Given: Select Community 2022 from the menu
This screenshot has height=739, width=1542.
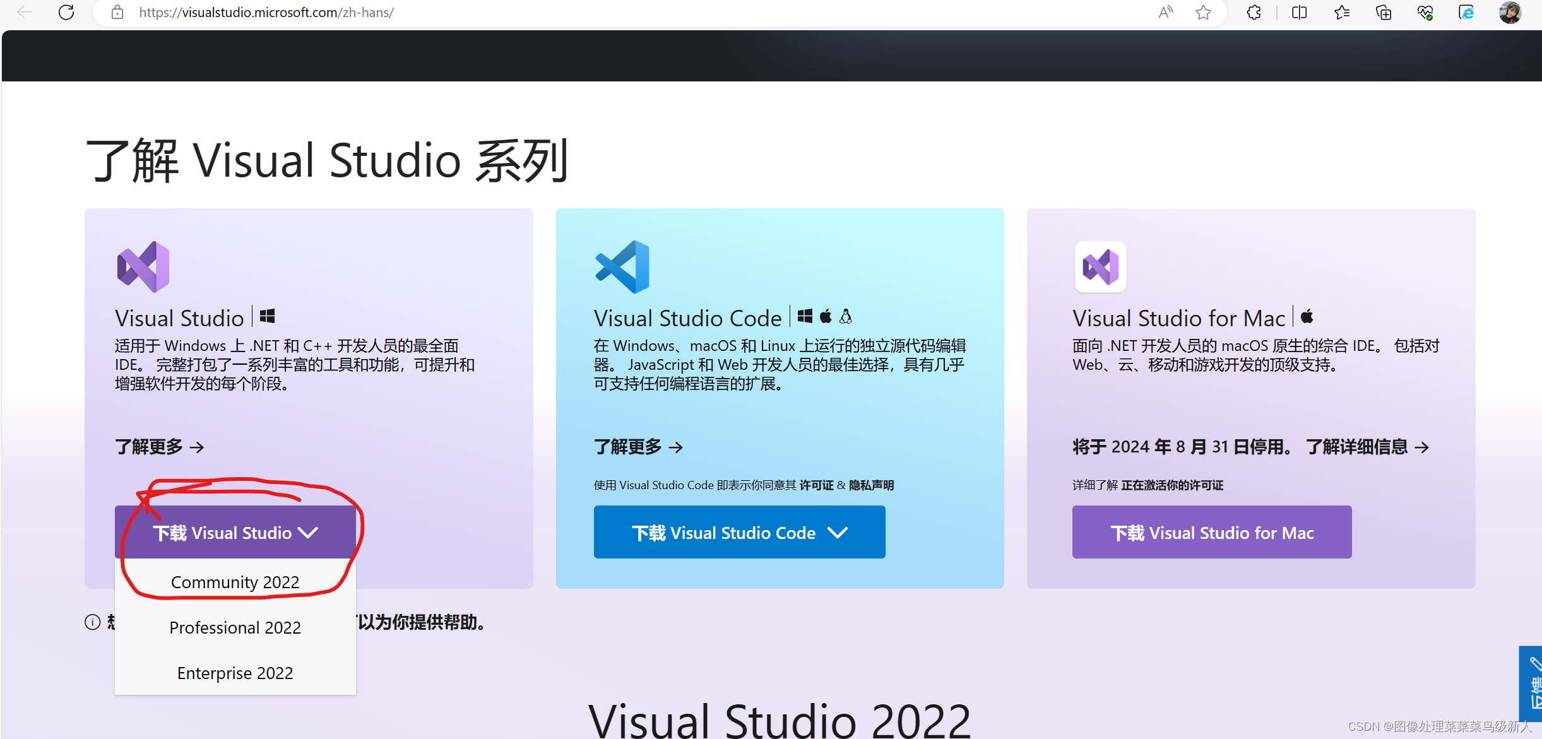Looking at the screenshot, I should tap(235, 582).
